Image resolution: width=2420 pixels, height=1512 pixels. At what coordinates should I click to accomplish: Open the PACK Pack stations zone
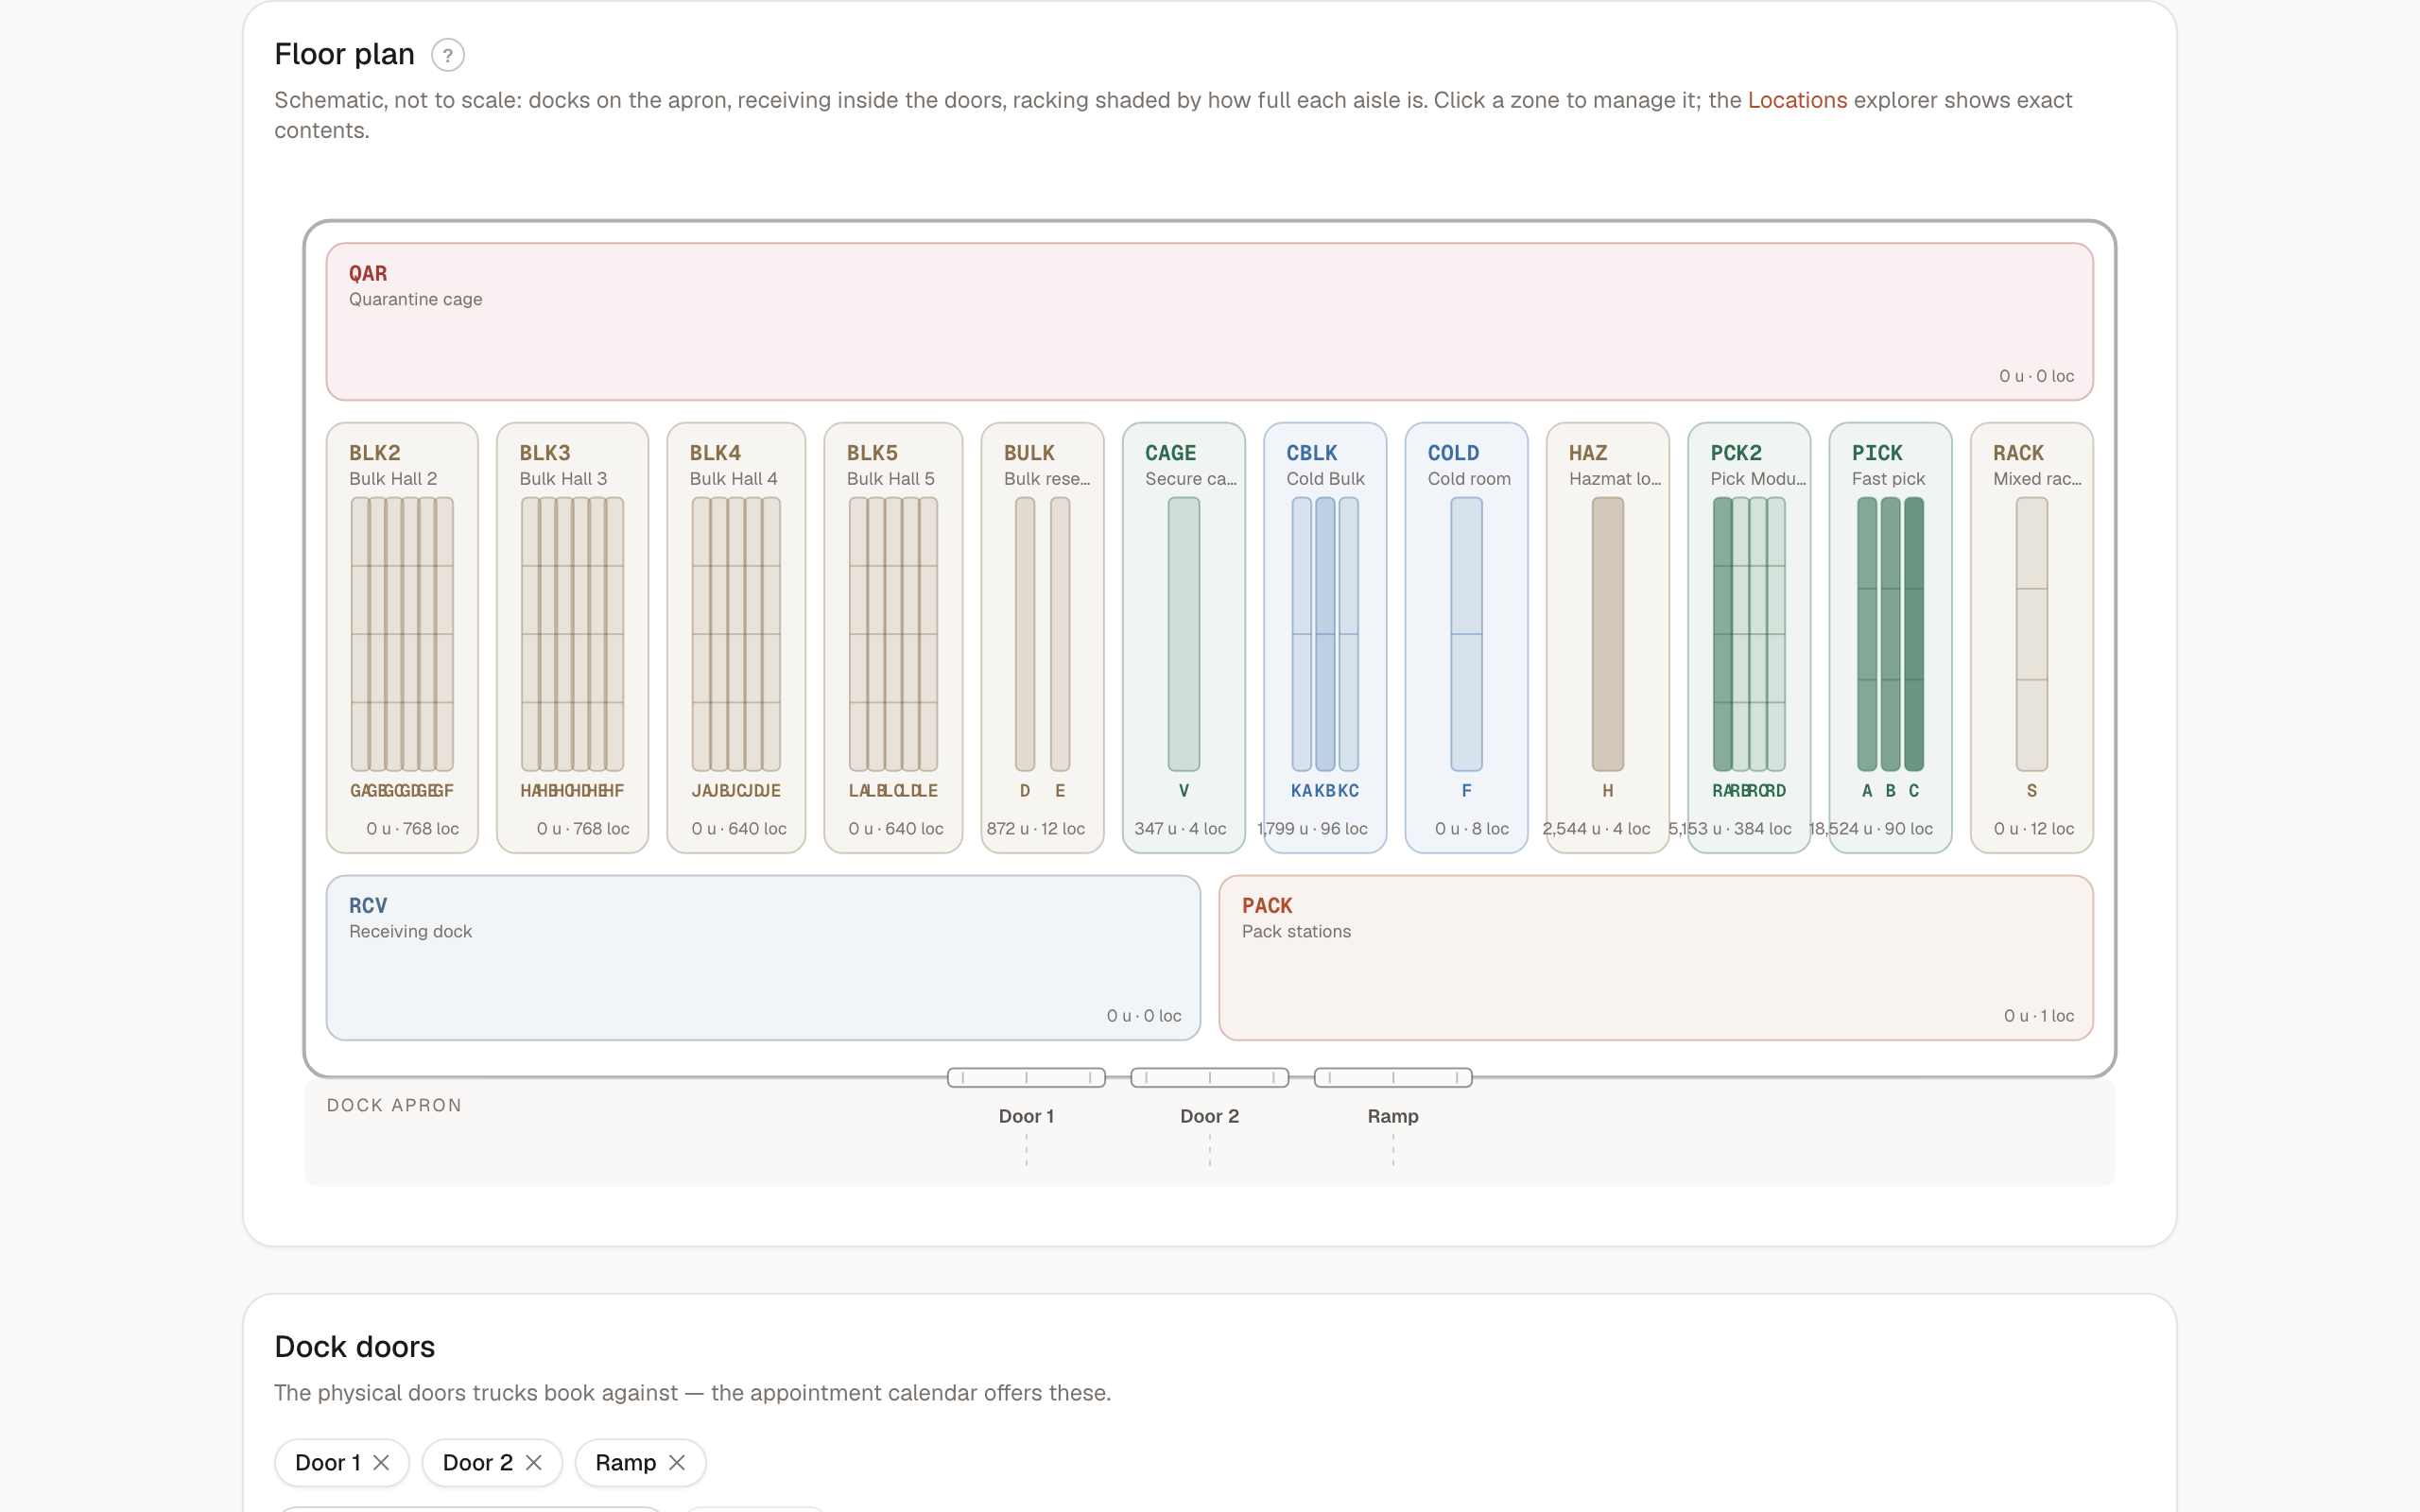pos(1656,958)
